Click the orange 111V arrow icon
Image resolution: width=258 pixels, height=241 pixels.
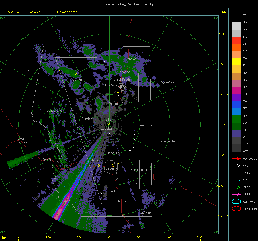click(x=236, y=173)
